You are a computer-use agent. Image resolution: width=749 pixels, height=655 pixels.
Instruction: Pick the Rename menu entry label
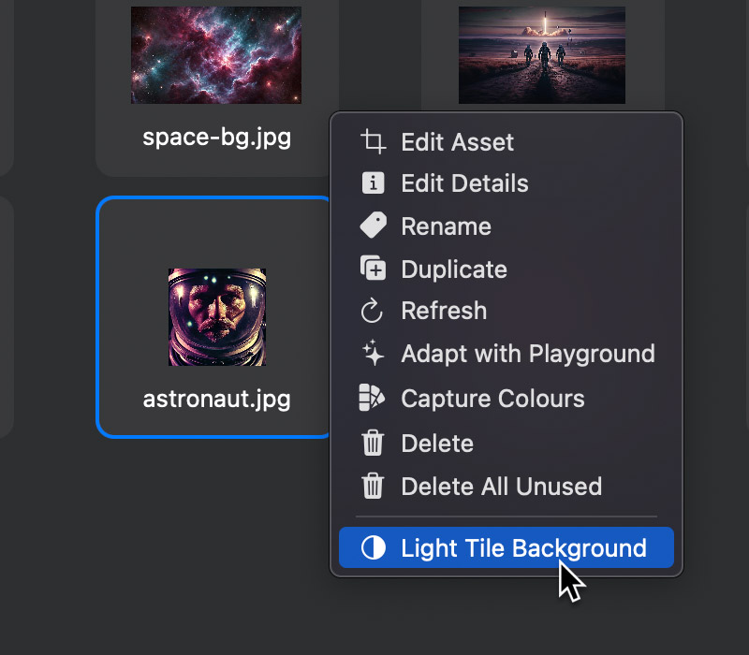click(446, 226)
